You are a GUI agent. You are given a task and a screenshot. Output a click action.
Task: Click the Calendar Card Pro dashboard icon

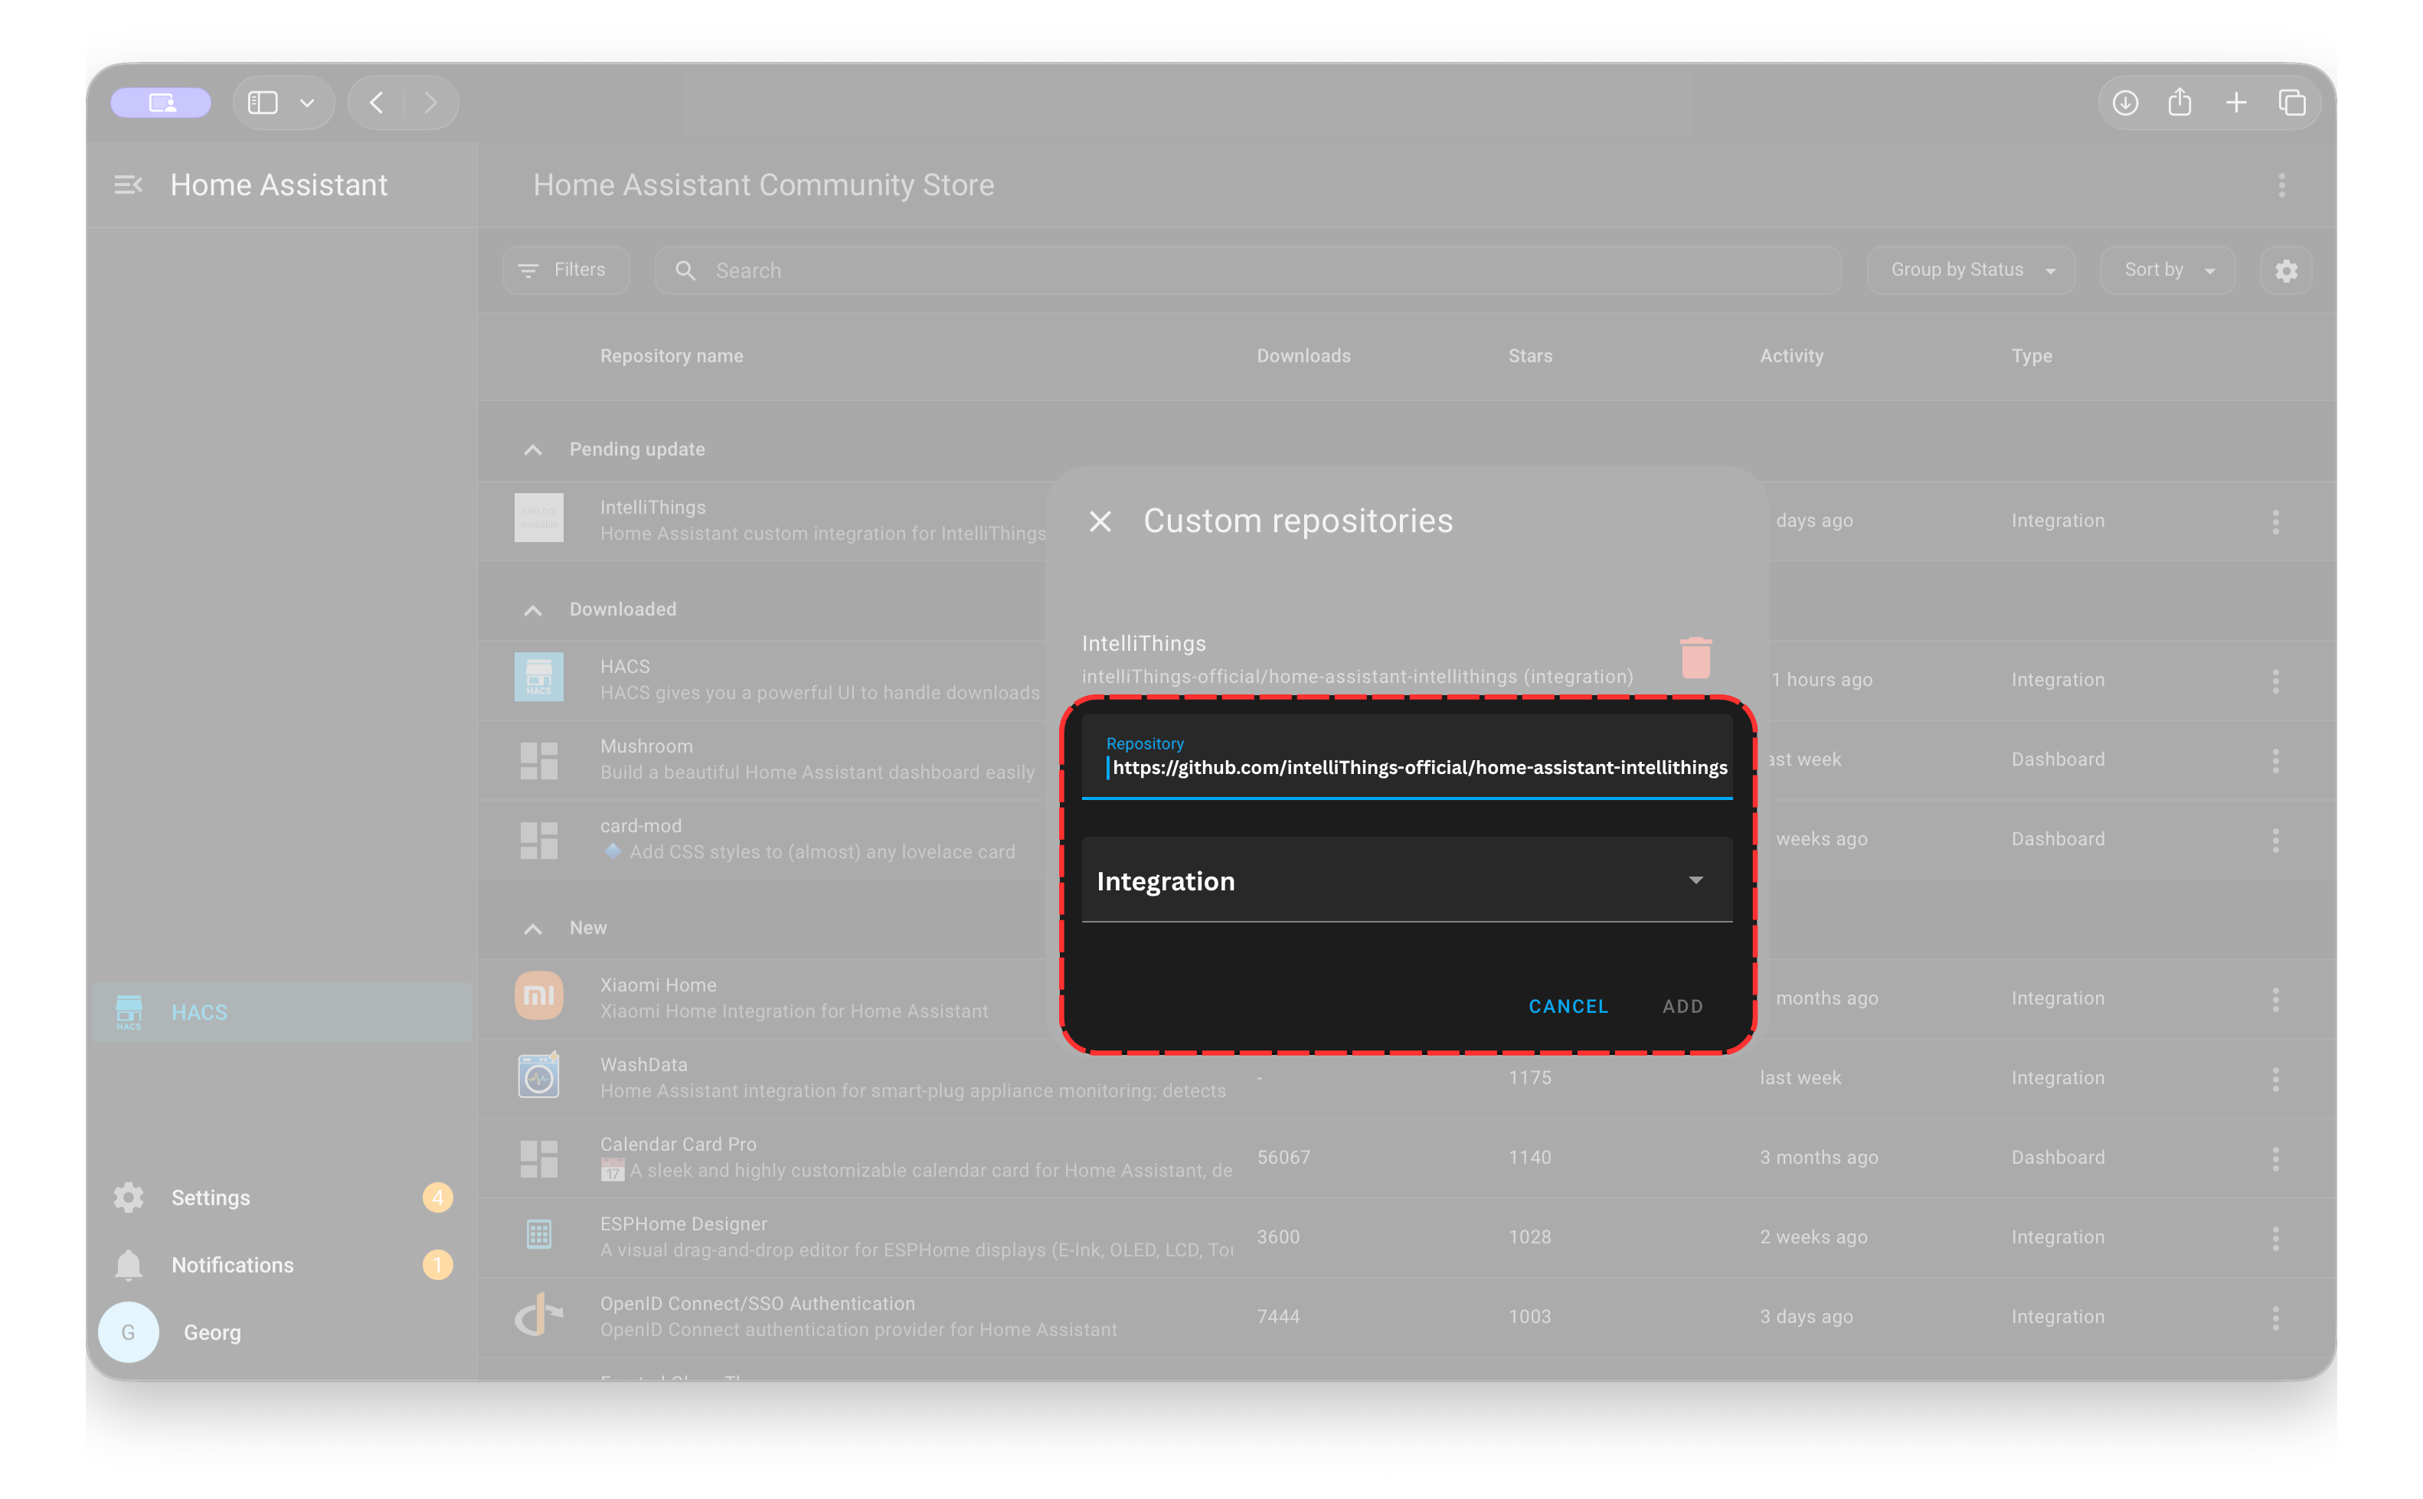(538, 1158)
